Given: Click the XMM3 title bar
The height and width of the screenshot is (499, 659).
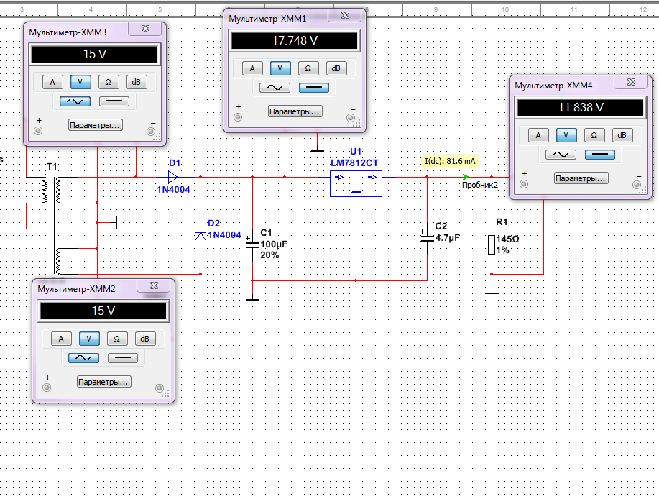Looking at the screenshot, I should (x=72, y=32).
